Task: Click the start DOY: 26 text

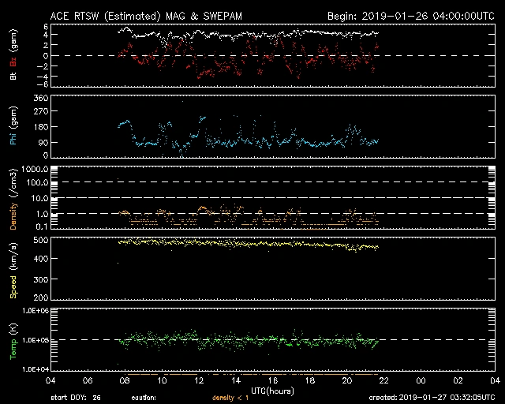Action: [75, 398]
